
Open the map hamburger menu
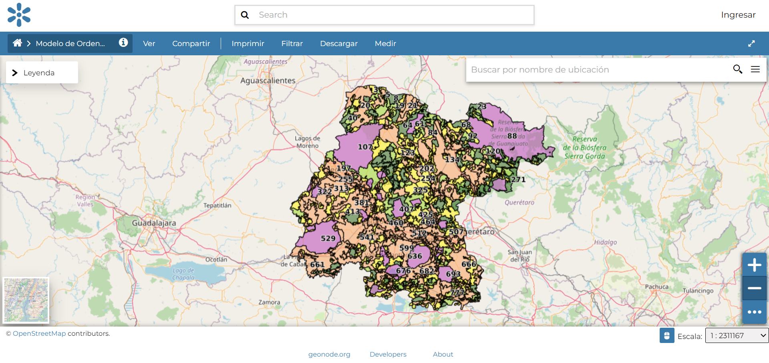pyautogui.click(x=755, y=69)
